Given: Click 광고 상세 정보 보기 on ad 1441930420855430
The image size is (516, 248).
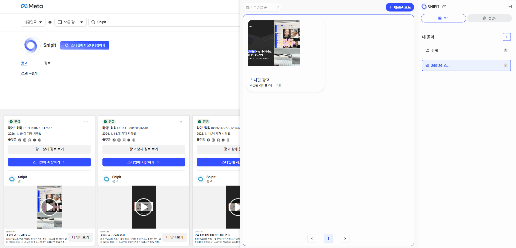Looking at the screenshot, I should [144, 149].
